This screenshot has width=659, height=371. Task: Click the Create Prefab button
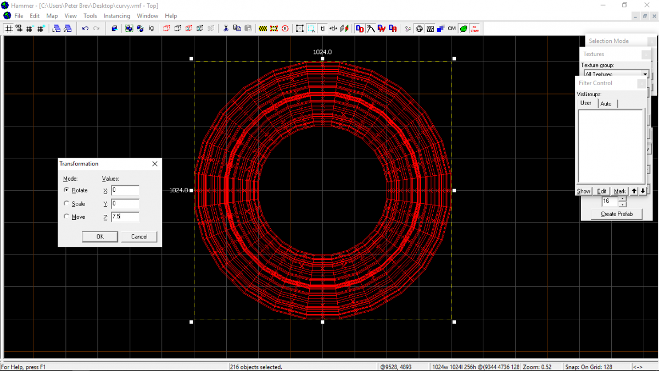click(616, 214)
